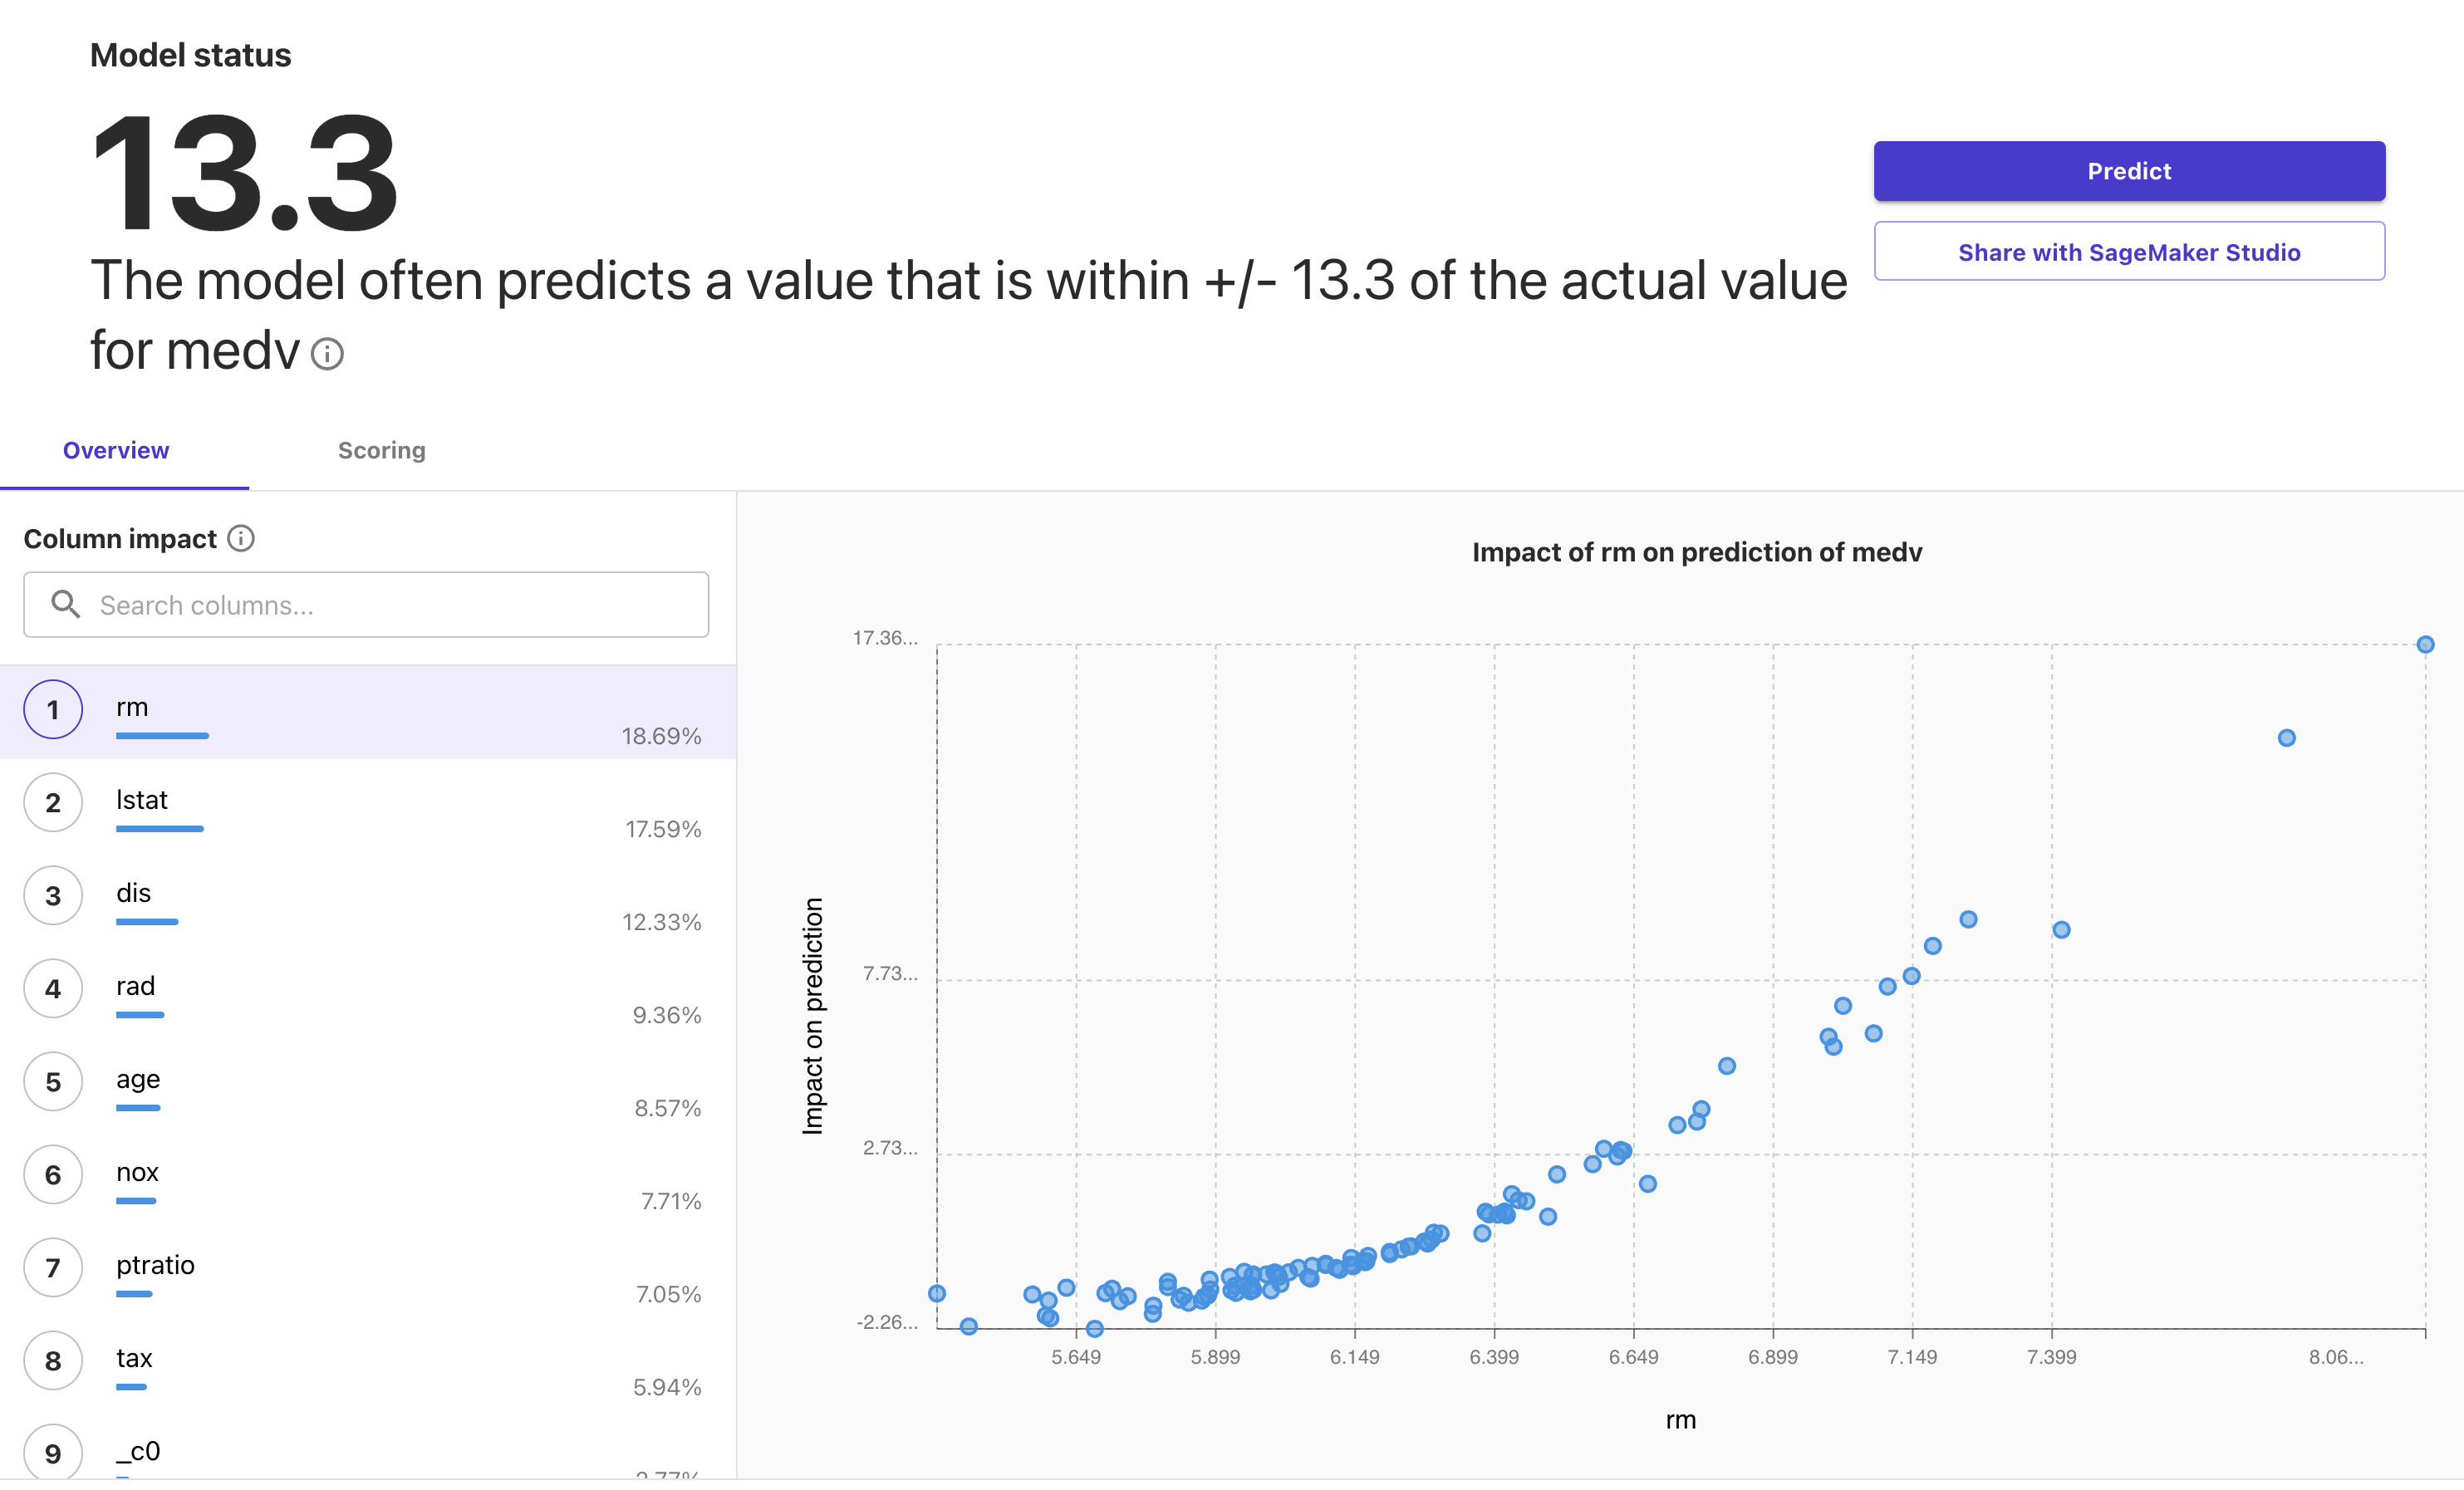The height and width of the screenshot is (1490, 2464).
Task: Switch to the Scoring tab
Action: point(381,450)
